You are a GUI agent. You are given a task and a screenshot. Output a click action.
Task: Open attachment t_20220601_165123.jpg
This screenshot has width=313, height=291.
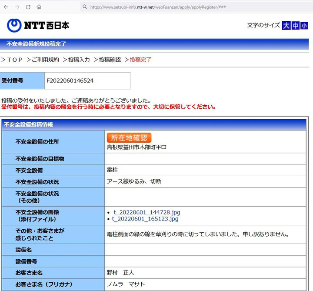tap(145, 219)
